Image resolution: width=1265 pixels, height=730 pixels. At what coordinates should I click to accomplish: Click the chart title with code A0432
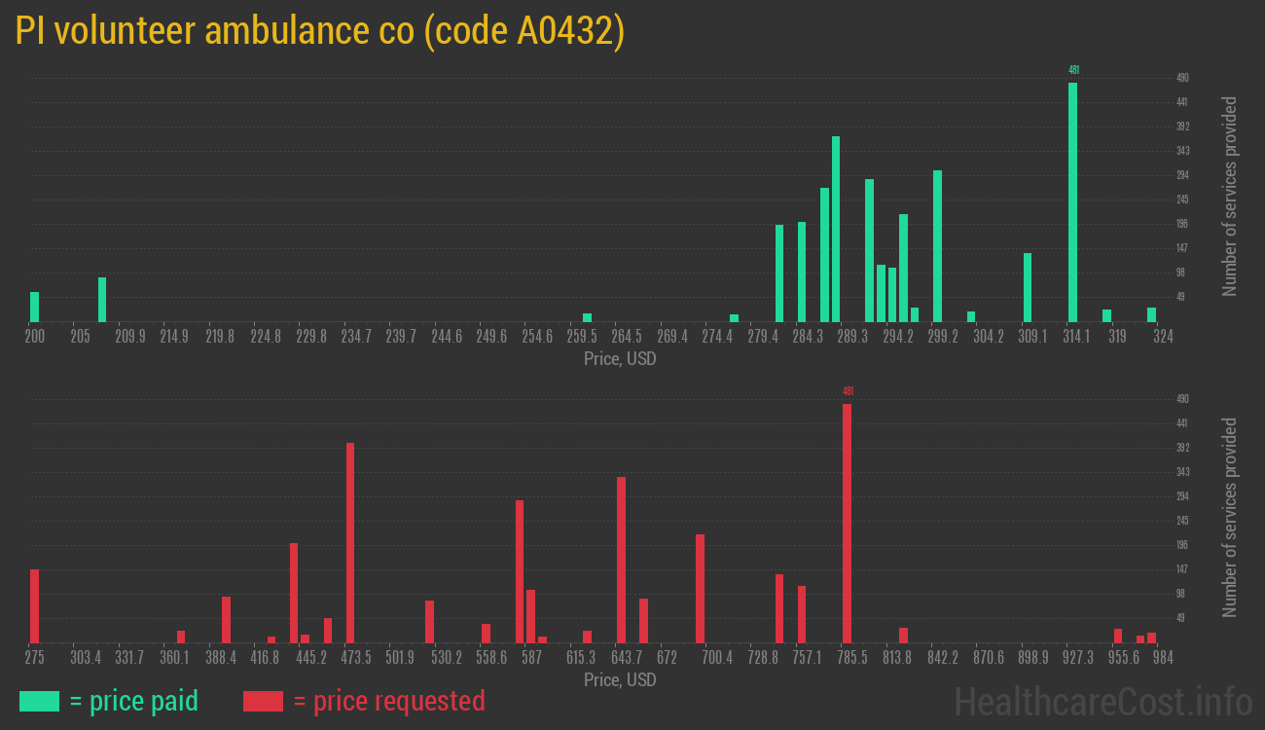[320, 31]
